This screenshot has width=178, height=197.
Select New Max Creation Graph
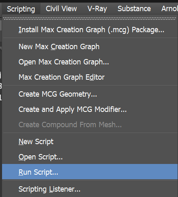click(x=90, y=47)
